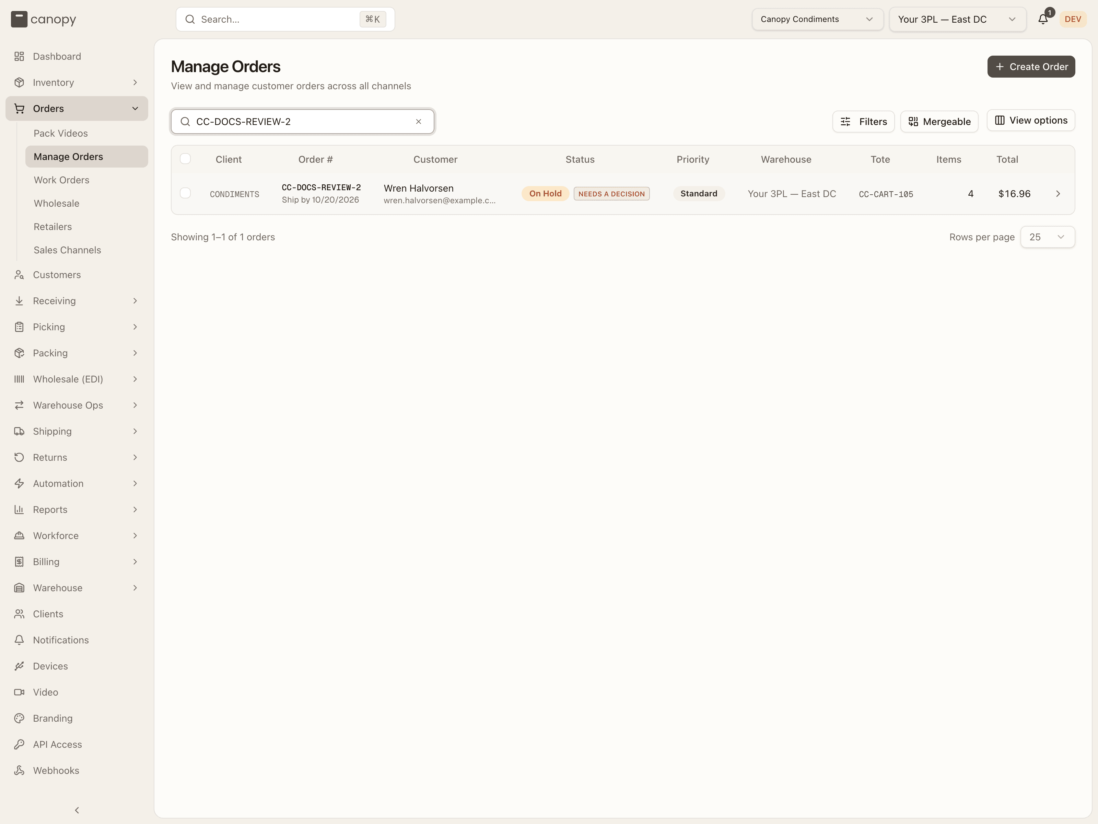Click the Webhooks icon in sidebar

coord(19,770)
